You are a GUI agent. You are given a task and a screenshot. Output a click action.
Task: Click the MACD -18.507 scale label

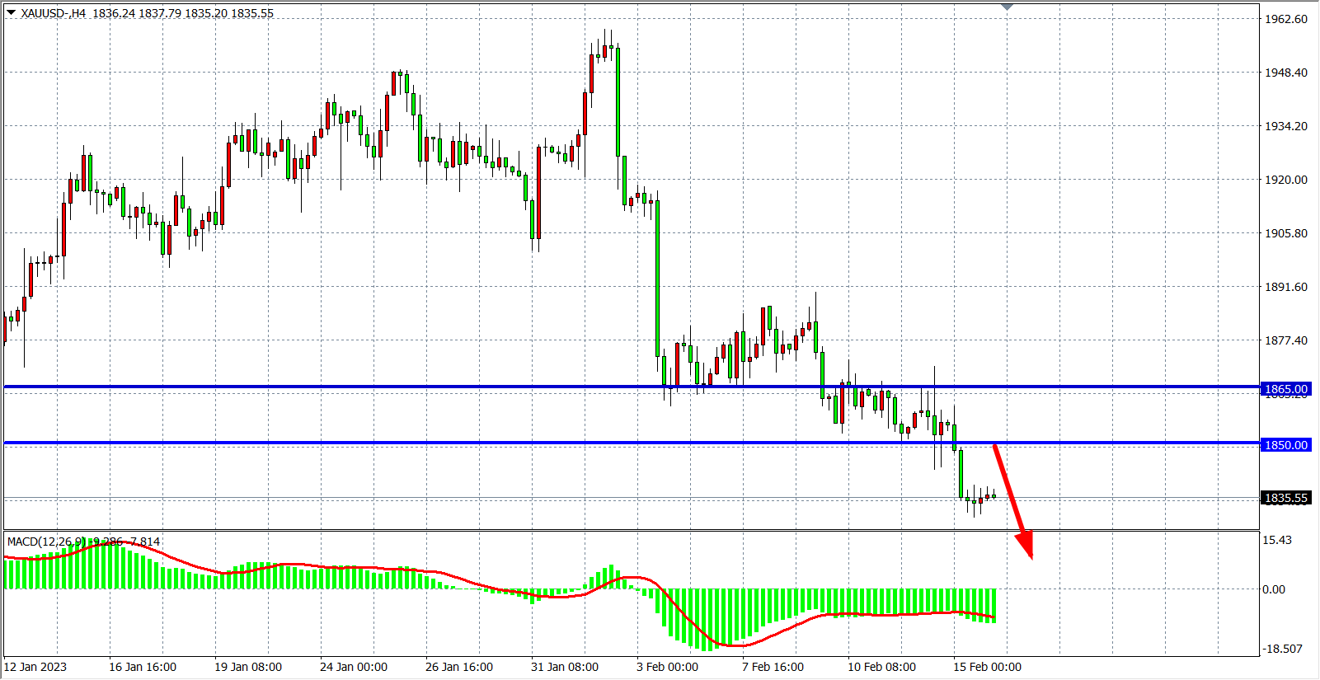pyautogui.click(x=1282, y=649)
